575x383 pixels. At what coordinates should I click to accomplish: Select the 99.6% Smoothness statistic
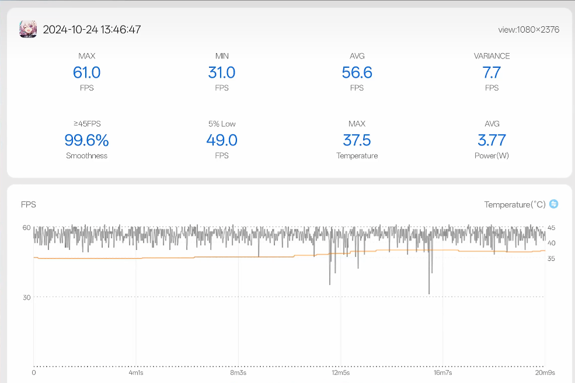point(86,140)
